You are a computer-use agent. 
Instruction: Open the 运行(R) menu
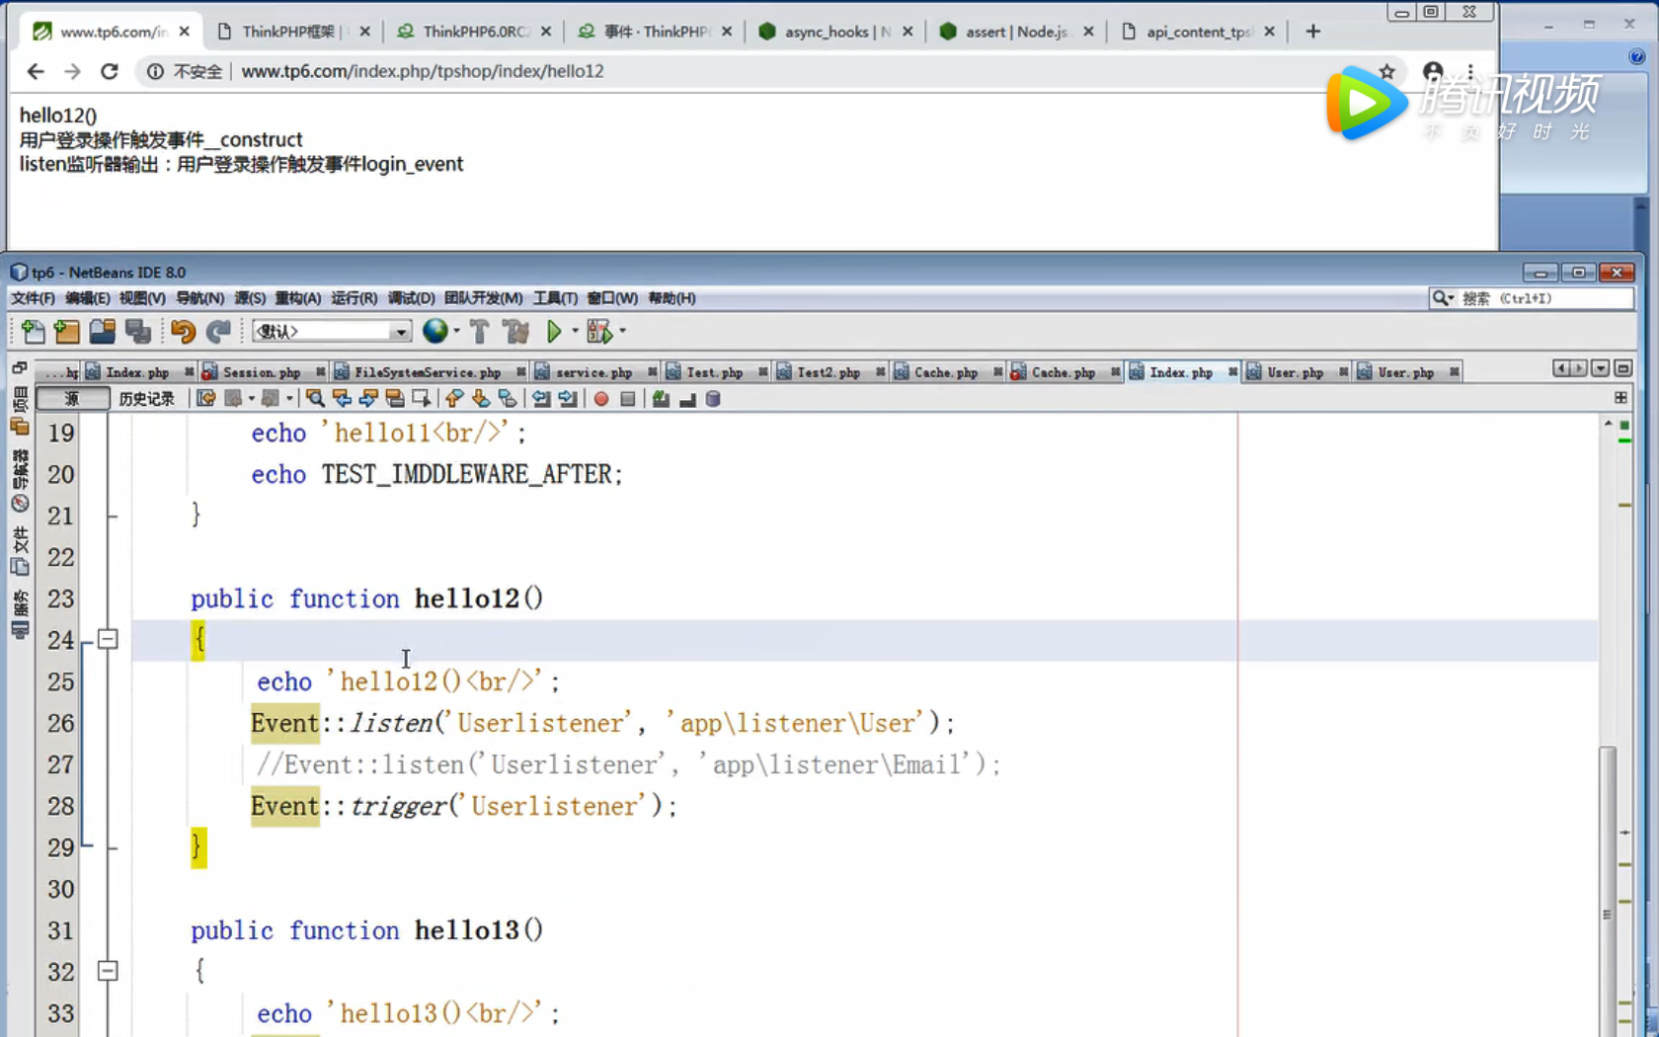tap(354, 298)
